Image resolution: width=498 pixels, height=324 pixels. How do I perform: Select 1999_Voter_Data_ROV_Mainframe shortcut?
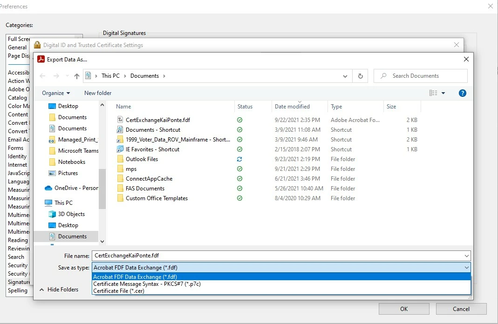178,140
